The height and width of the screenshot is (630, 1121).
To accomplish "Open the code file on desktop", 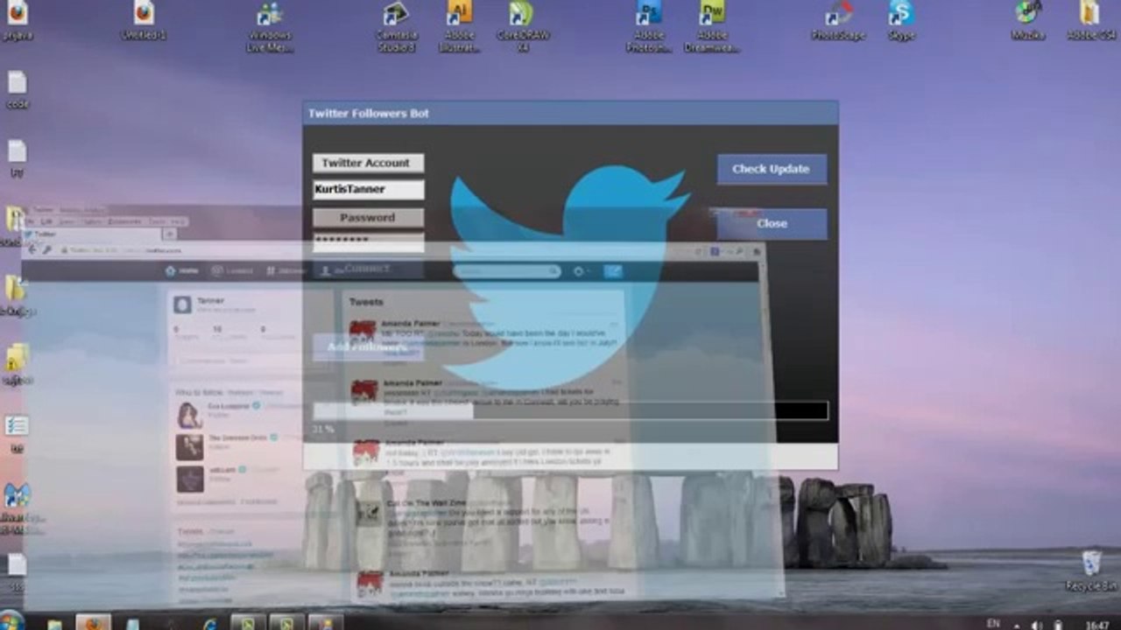I will click(x=18, y=89).
